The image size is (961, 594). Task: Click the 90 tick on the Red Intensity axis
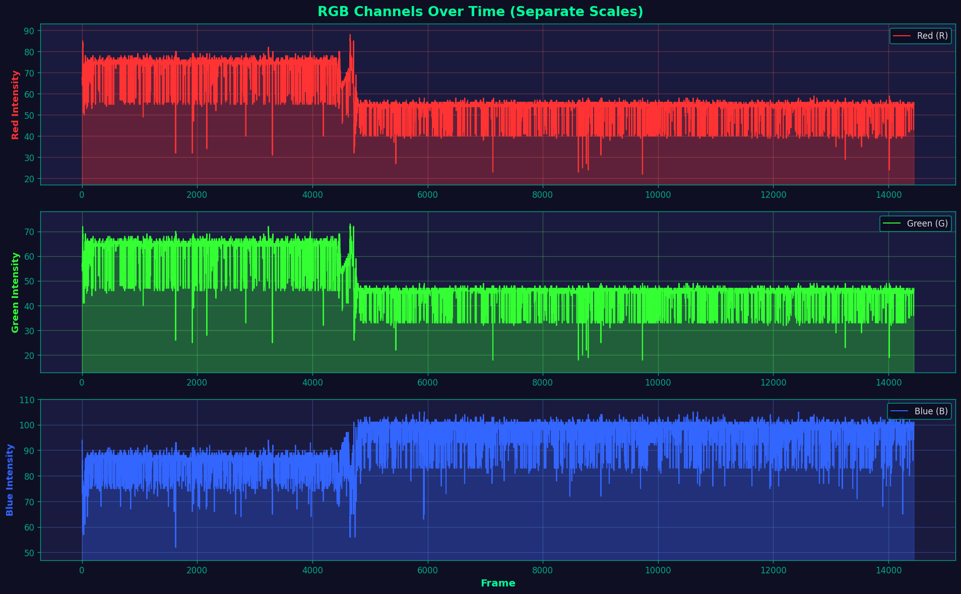[x=29, y=31]
